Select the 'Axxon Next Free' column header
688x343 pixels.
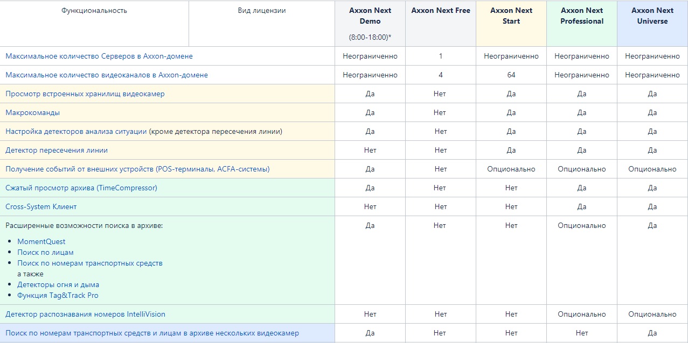(x=441, y=11)
